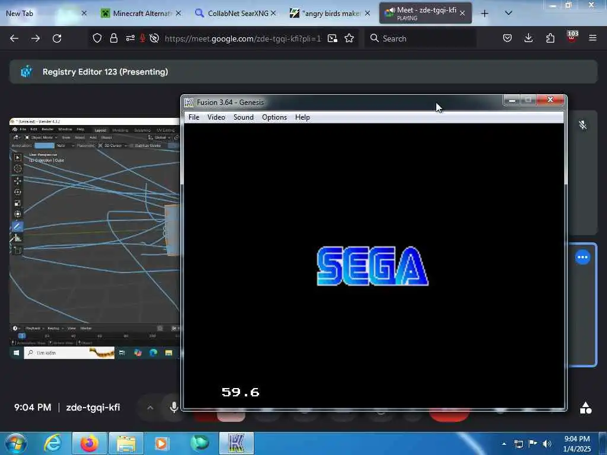
Task: Open Blender's 3D Cursor placement dropdown
Action: coord(113,146)
